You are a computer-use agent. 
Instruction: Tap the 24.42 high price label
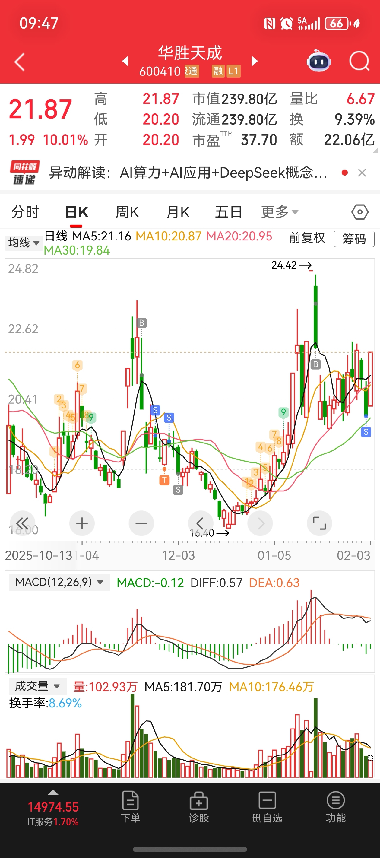tap(284, 265)
